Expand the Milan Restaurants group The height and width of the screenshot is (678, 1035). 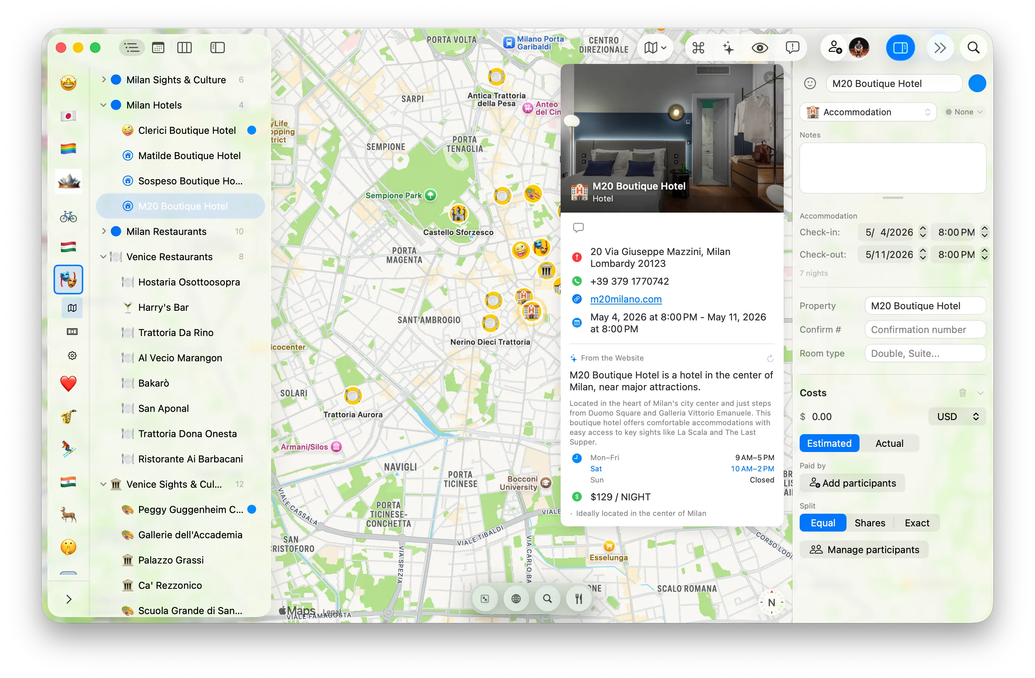click(x=103, y=231)
